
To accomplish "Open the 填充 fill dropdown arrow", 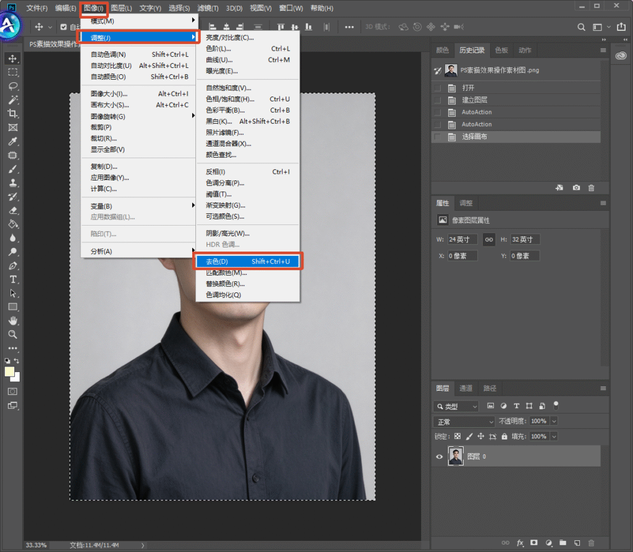I will pos(554,436).
